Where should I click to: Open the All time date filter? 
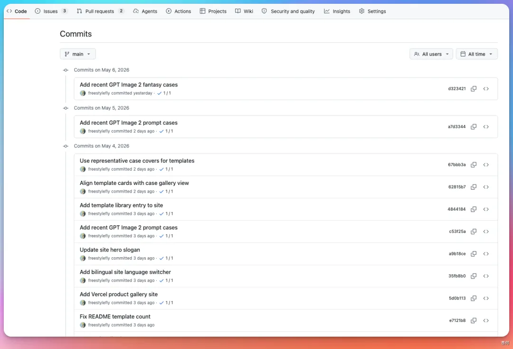click(x=477, y=54)
